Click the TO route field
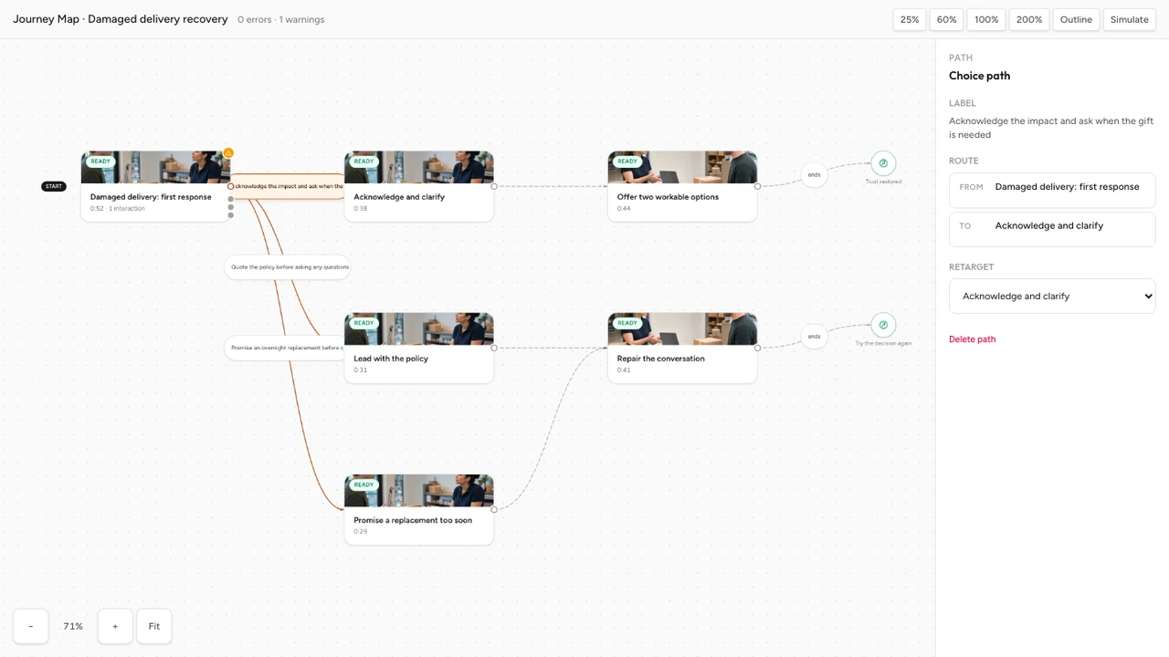 [1052, 229]
